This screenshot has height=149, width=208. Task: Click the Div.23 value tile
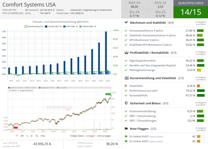[160, 14]
